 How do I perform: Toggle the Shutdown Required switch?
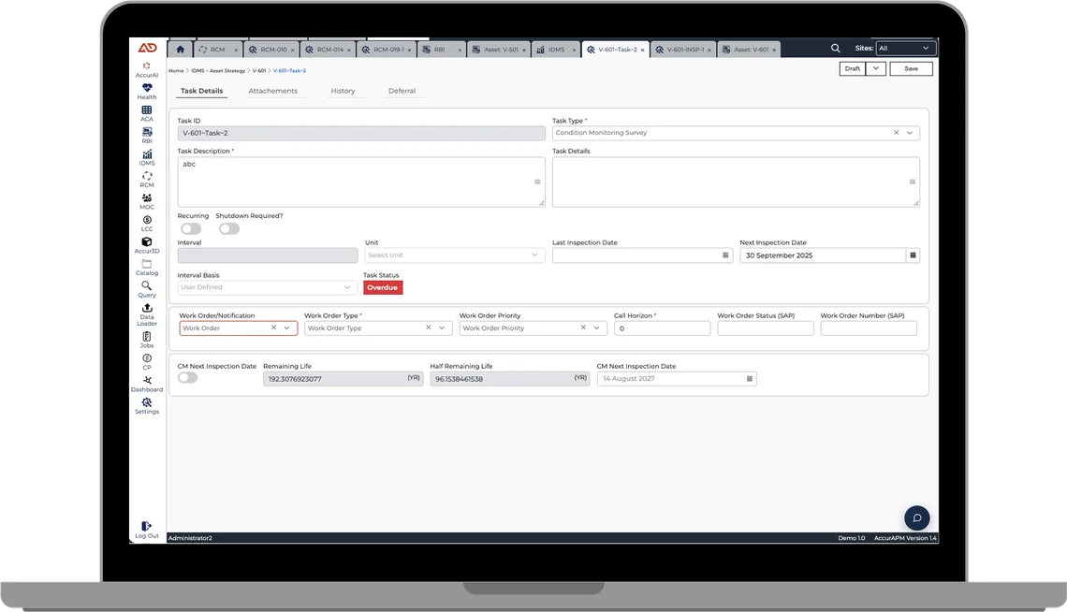[x=229, y=228]
